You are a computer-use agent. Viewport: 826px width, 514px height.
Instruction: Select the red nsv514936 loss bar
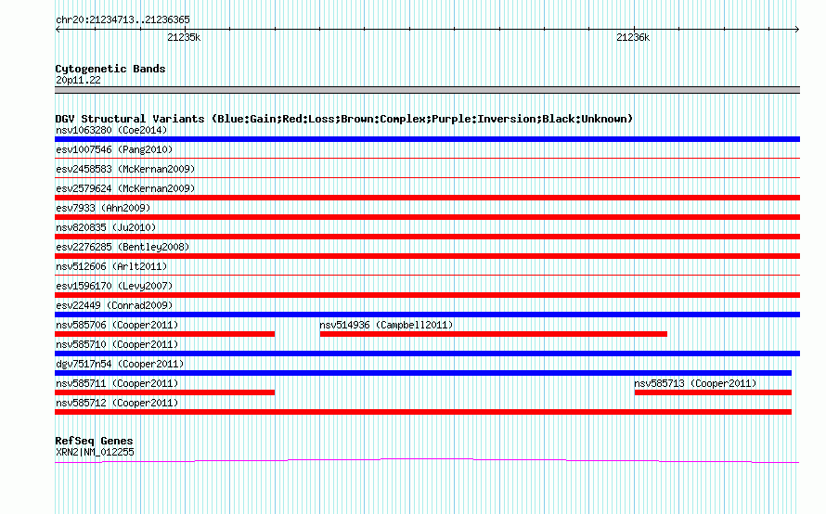(494, 334)
